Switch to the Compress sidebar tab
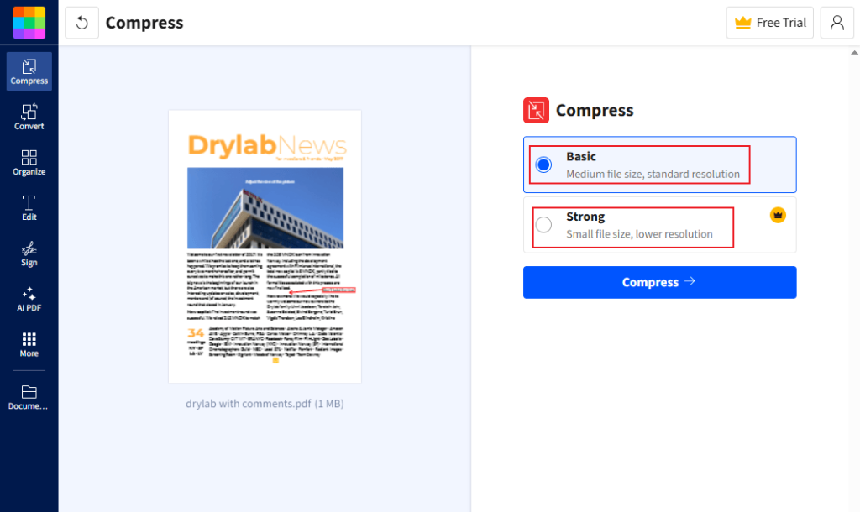Screen dimensions: 860x512 (x=29, y=72)
